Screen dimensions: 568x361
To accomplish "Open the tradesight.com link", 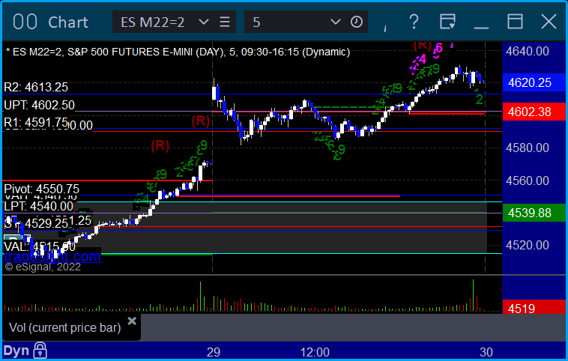I will point(52,257).
